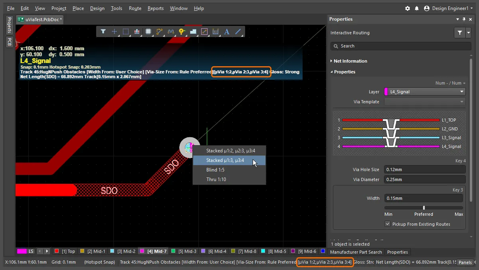This screenshot has height=270, width=479.
Task: Click the Panels button
Action: (465, 262)
